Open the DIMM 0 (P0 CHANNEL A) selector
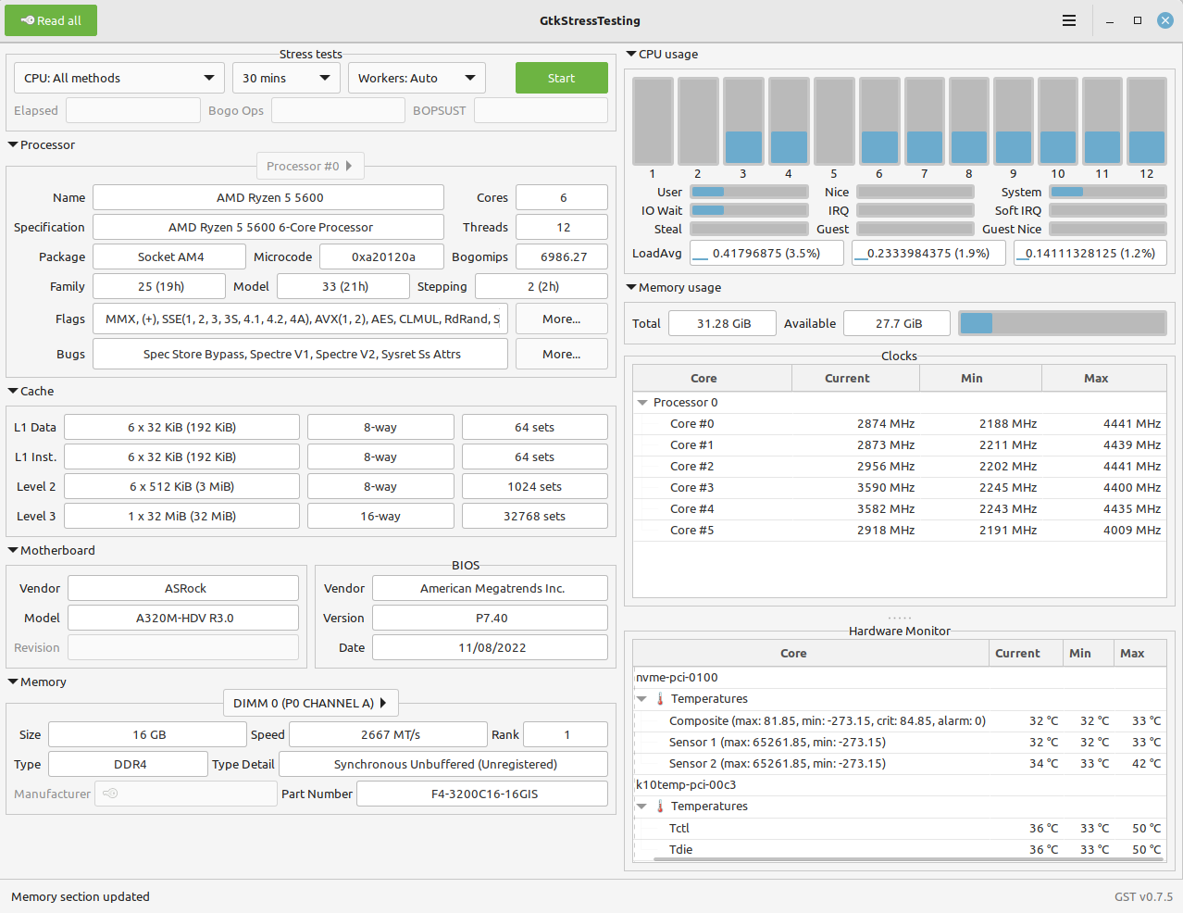This screenshot has width=1183, height=913. point(310,703)
